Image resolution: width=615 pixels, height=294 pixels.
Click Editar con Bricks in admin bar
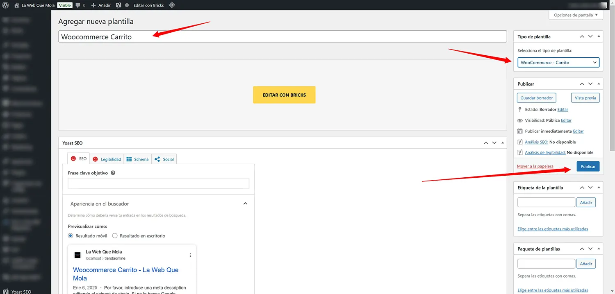(x=148, y=5)
